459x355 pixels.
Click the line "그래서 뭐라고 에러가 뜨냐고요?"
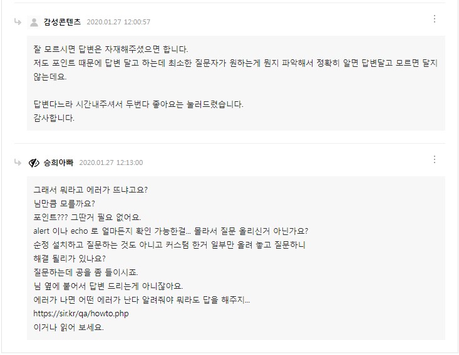[x=91, y=189]
